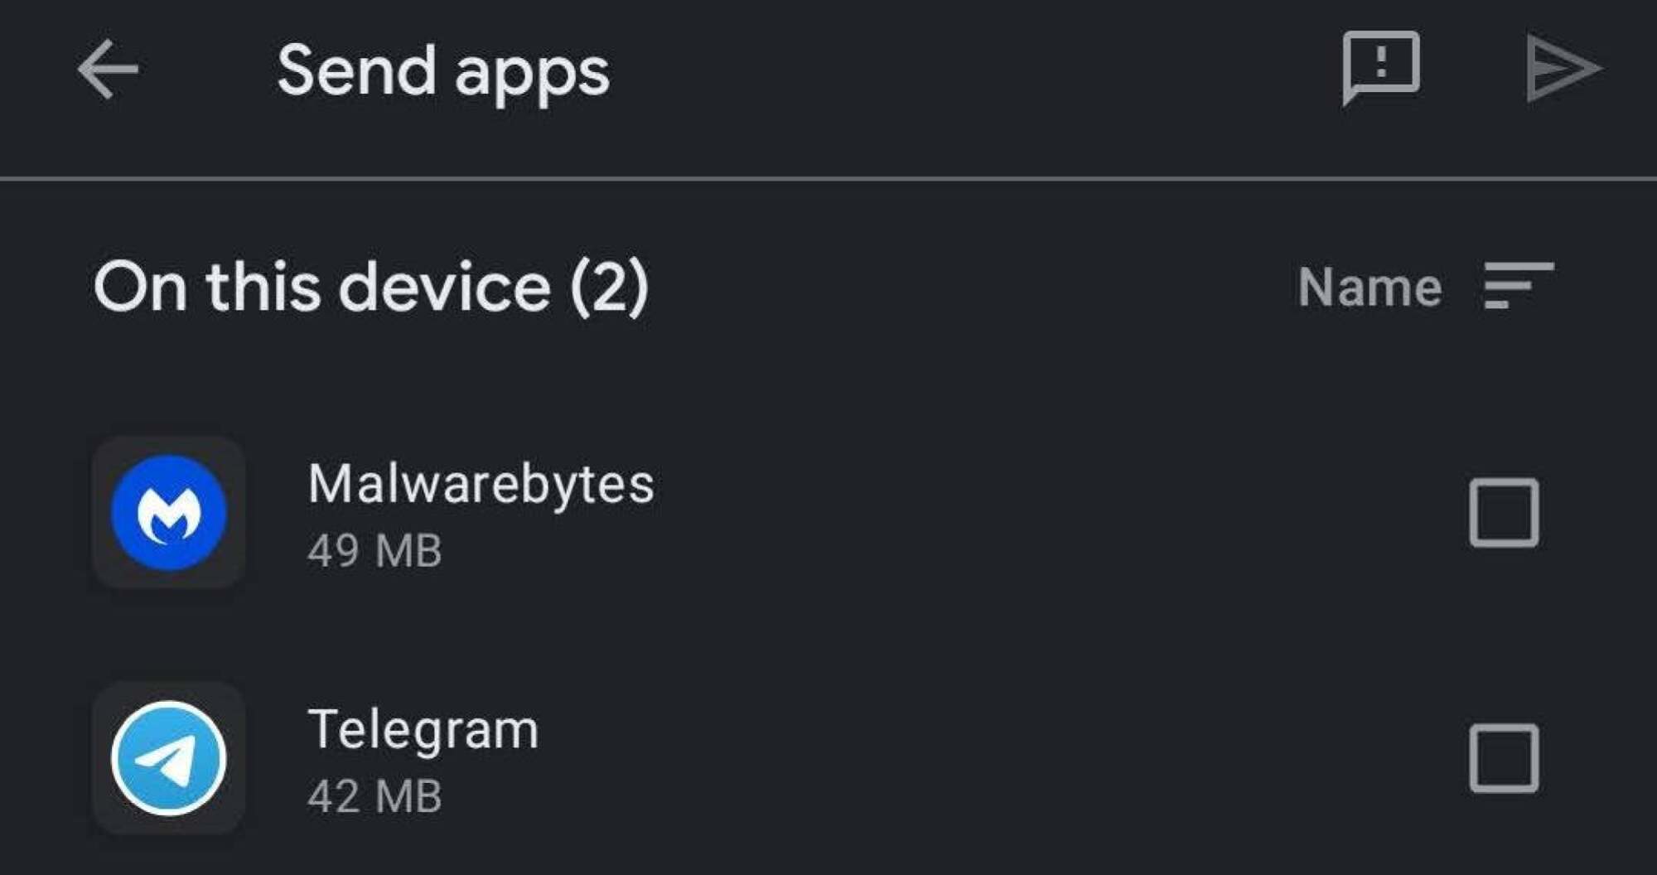This screenshot has width=1657, height=875.
Task: Click the Malwarebytes app name
Action: pyautogui.click(x=481, y=483)
